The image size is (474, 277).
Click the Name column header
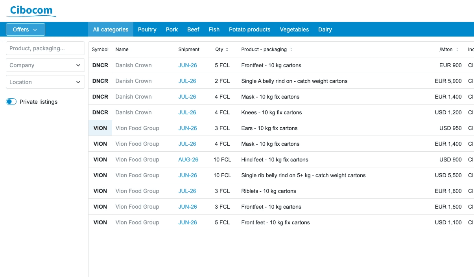(122, 50)
